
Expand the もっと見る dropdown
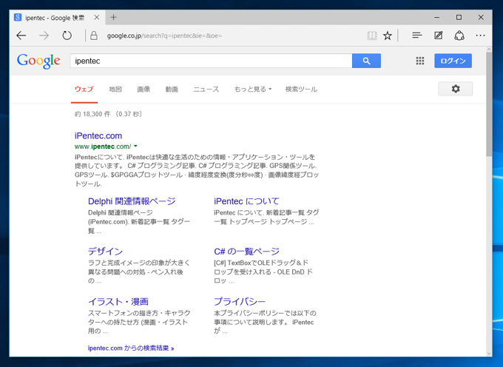(x=253, y=90)
